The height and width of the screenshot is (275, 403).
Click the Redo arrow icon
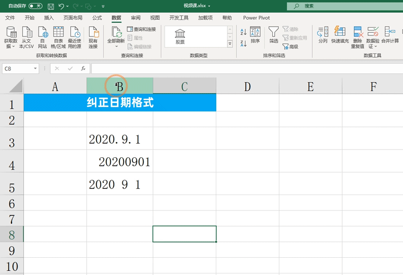[75, 6]
